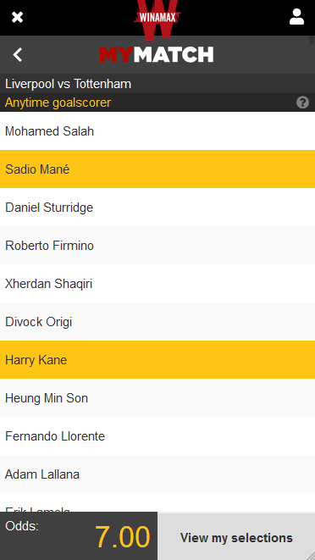
Task: Go back using the left chevron arrow
Action: coord(17,54)
